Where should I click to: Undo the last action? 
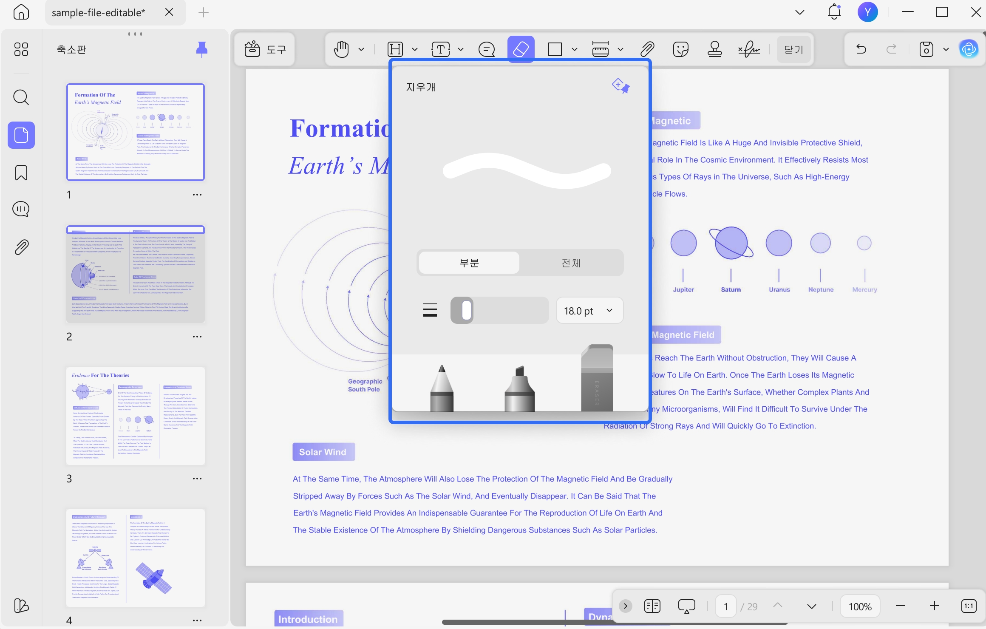point(861,49)
